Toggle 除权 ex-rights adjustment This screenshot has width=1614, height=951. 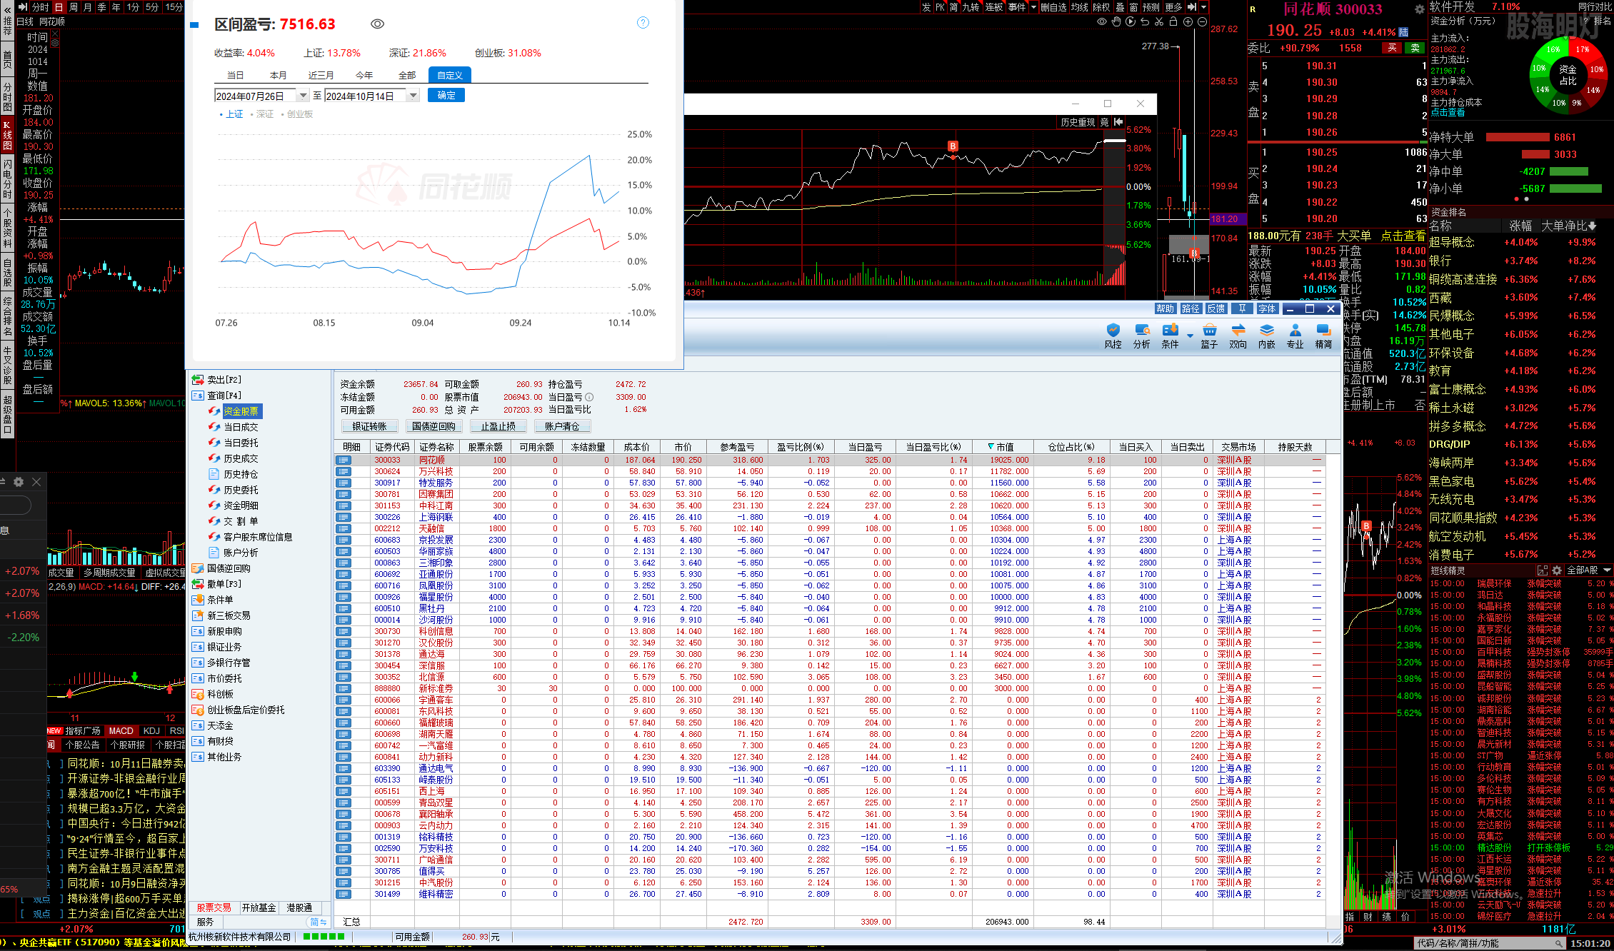tap(1101, 7)
